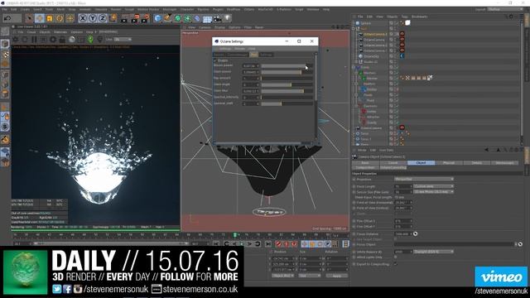530x298 pixels.
Task: Open Tags menu in Object Manager
Action: [x=404, y=17]
